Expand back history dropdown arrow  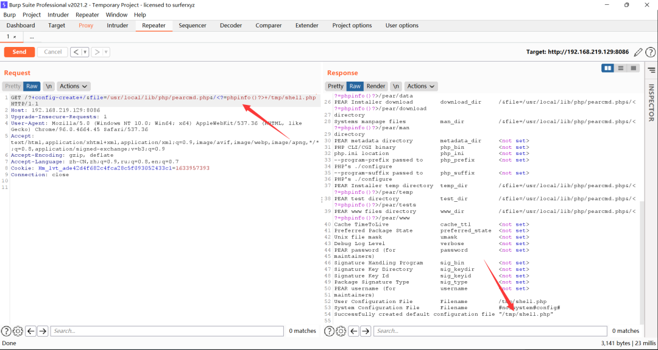coord(85,52)
